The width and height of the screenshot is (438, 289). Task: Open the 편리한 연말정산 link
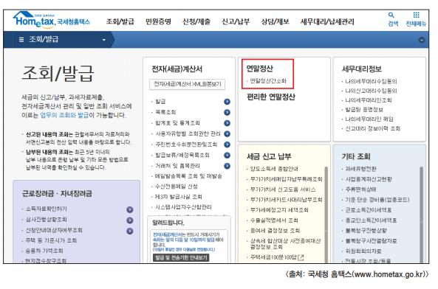270,97
